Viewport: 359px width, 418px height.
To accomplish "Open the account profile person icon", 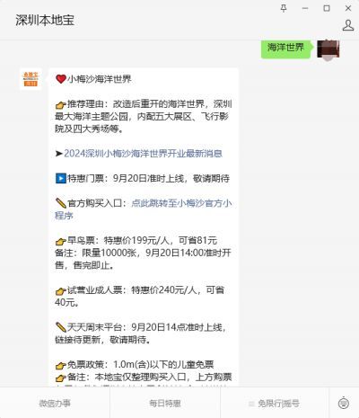I will 348,25.
